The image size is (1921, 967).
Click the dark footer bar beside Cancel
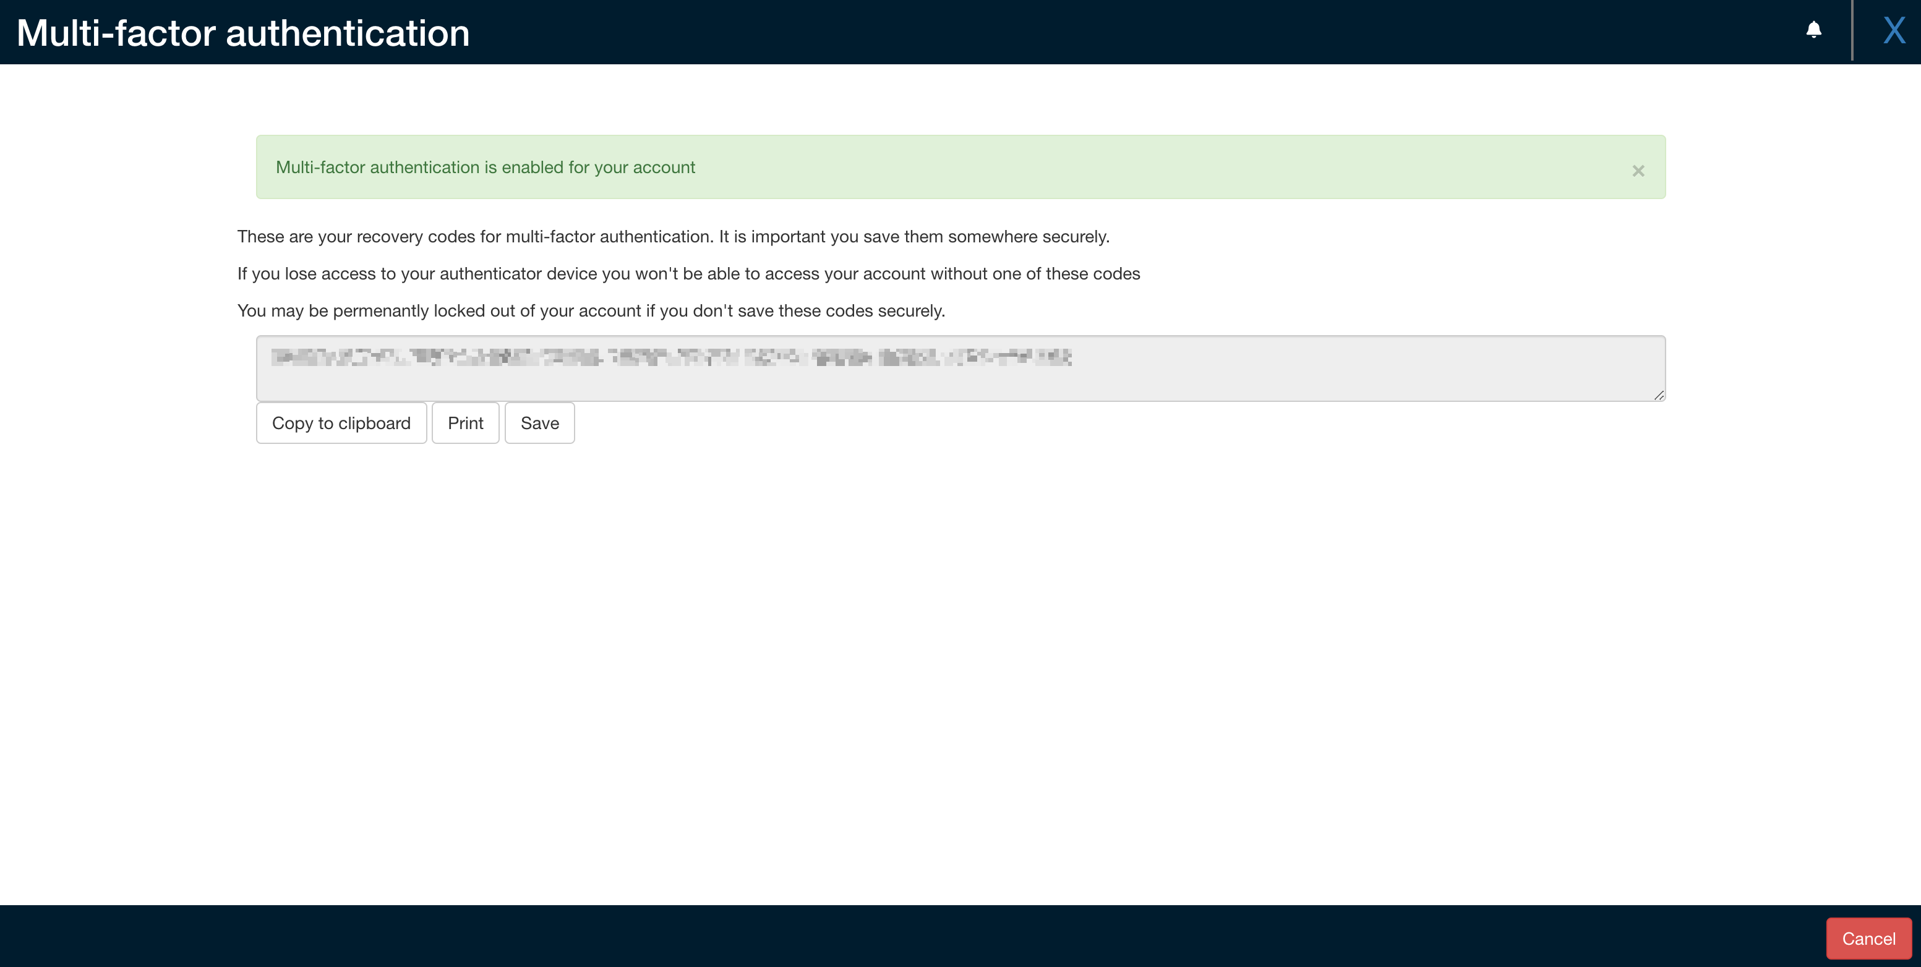coord(895,937)
